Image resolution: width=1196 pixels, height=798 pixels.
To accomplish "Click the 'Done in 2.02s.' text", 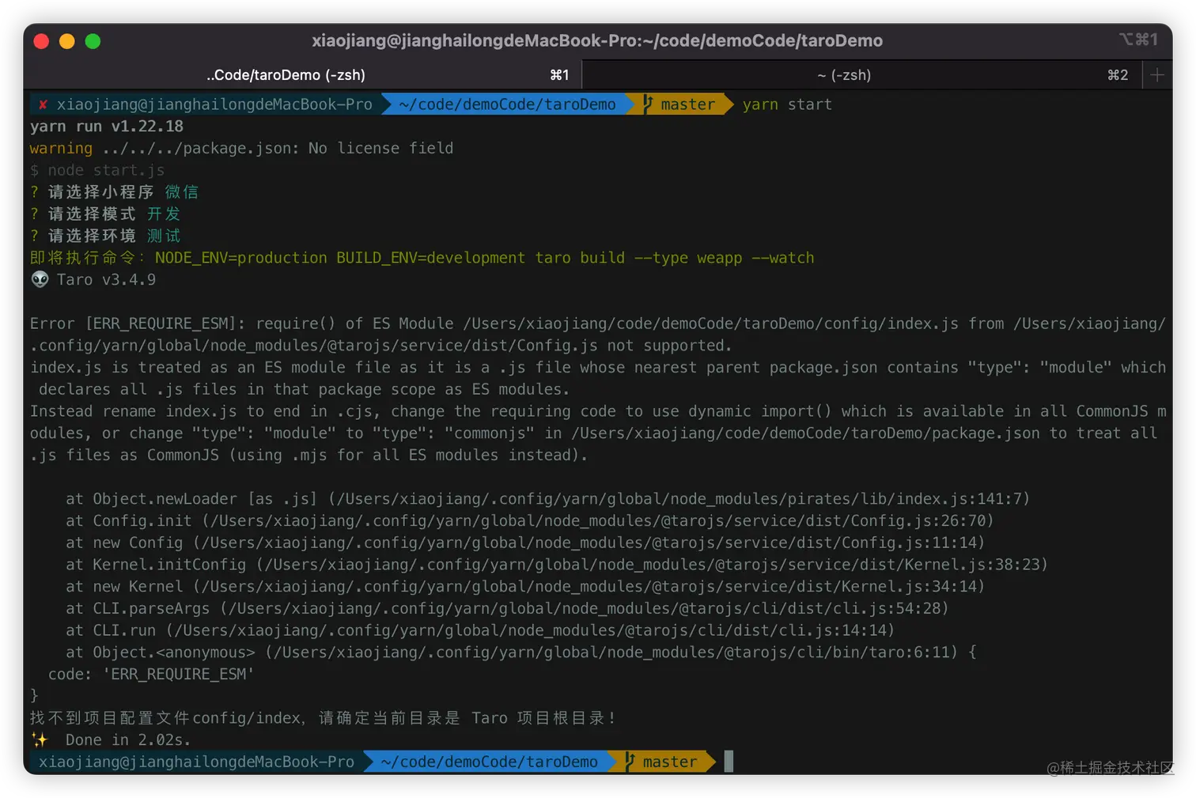I will 128,739.
